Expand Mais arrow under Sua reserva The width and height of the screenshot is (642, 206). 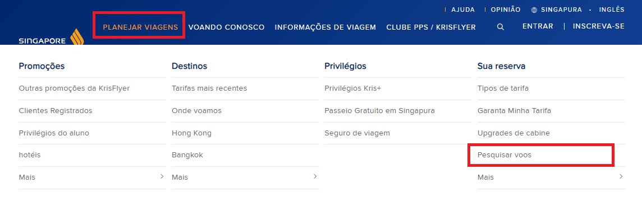[621, 176]
